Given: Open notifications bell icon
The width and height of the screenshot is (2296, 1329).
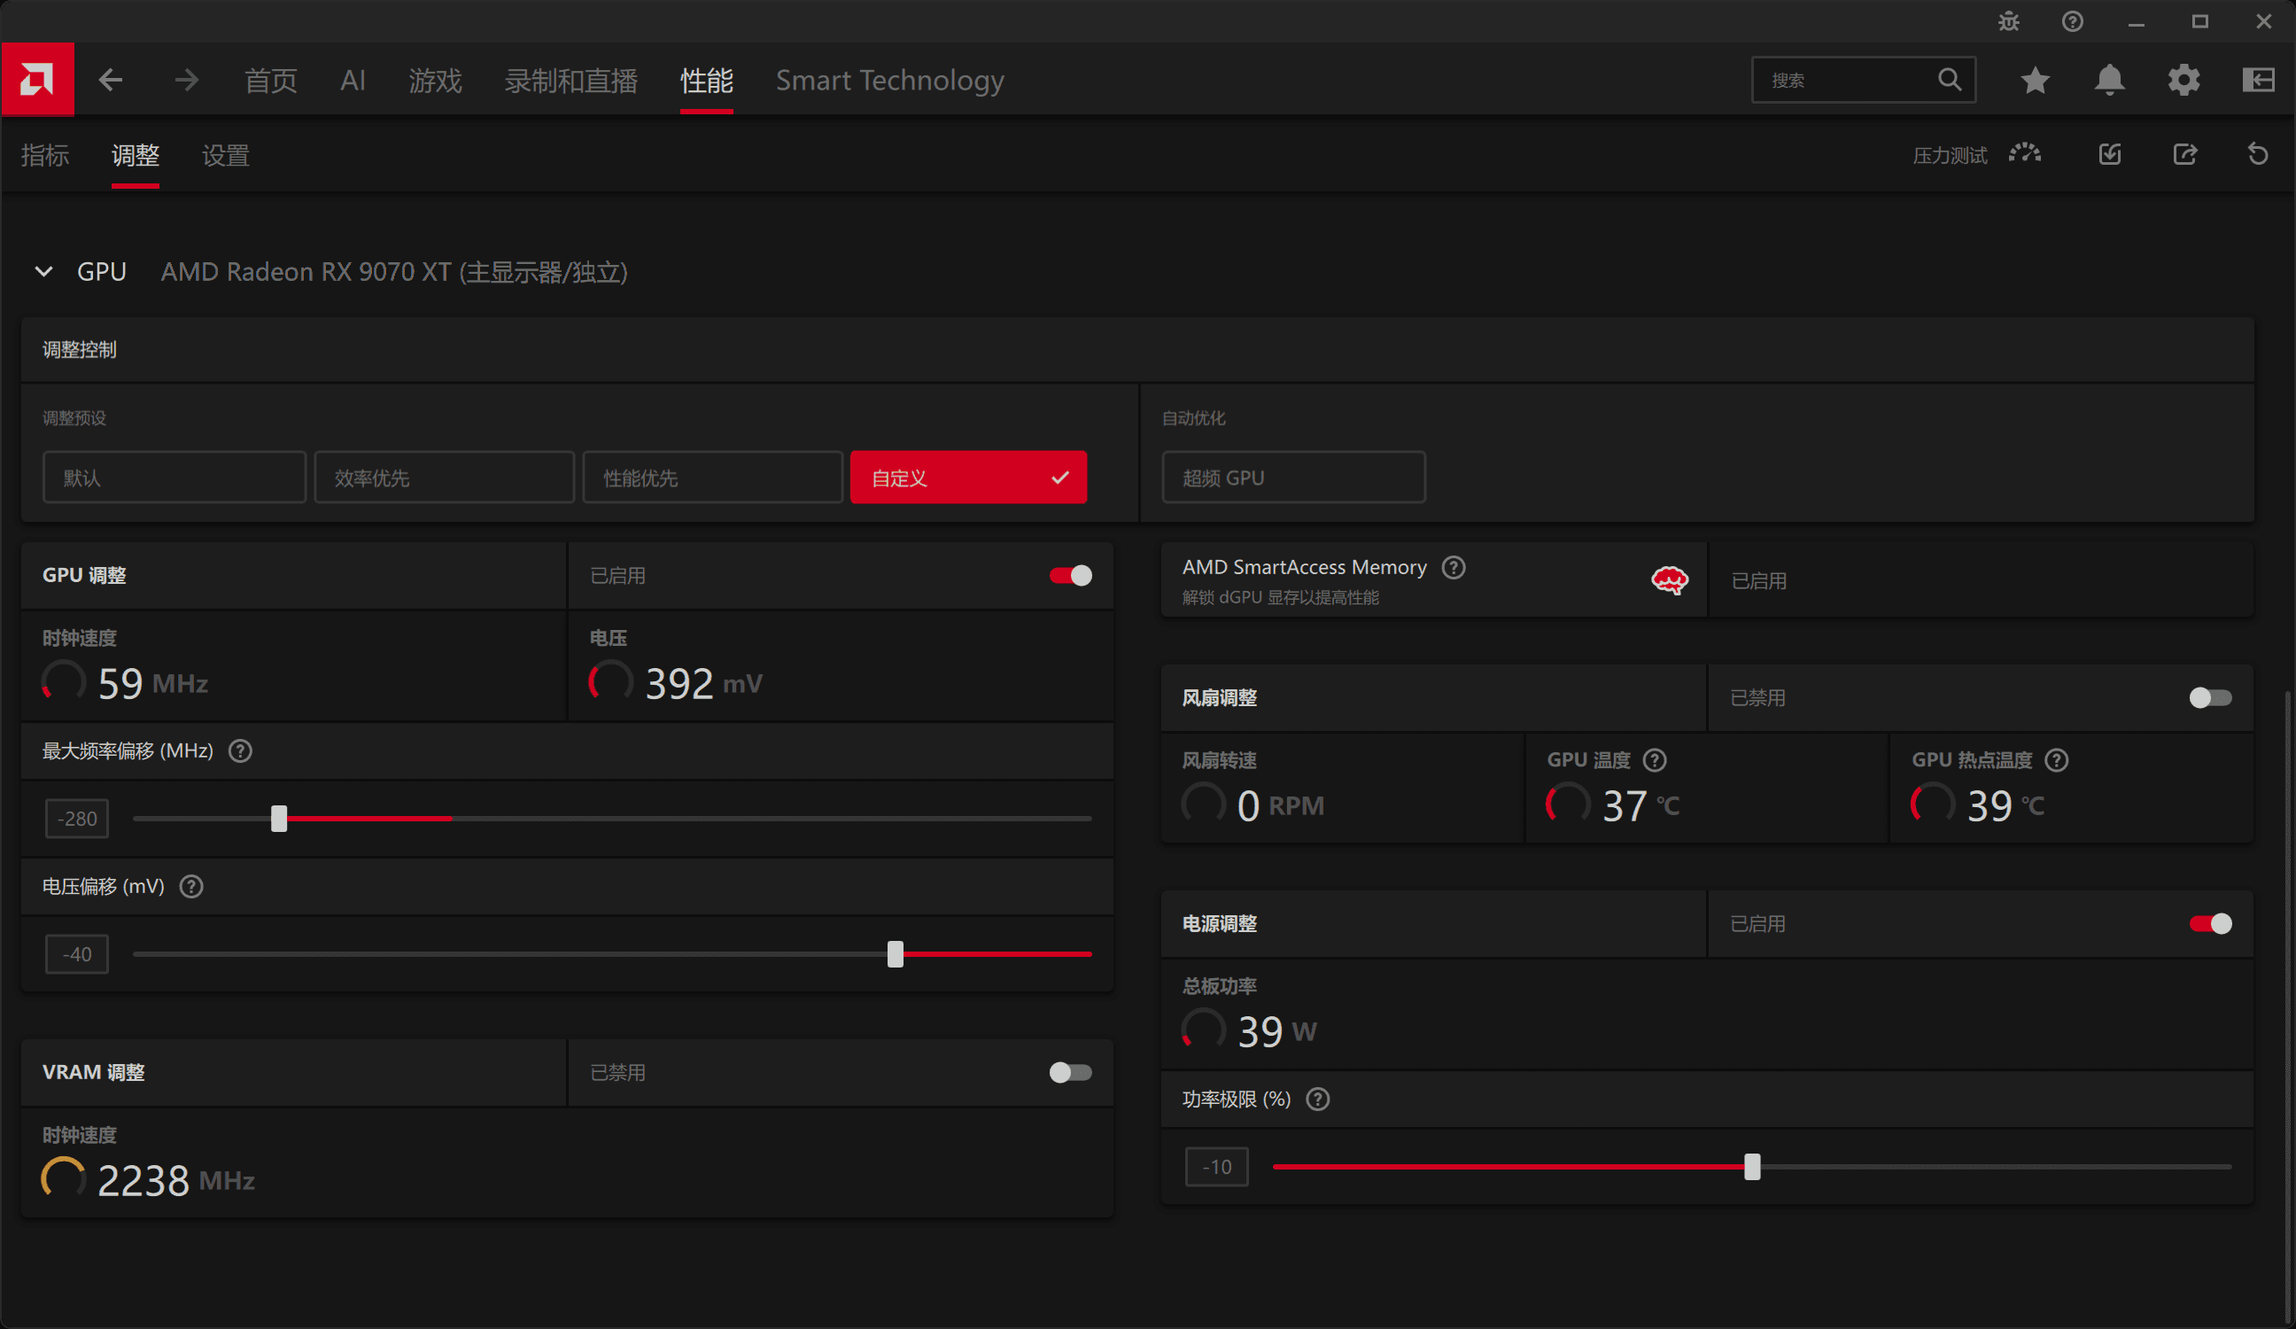Looking at the screenshot, I should [x=2109, y=81].
